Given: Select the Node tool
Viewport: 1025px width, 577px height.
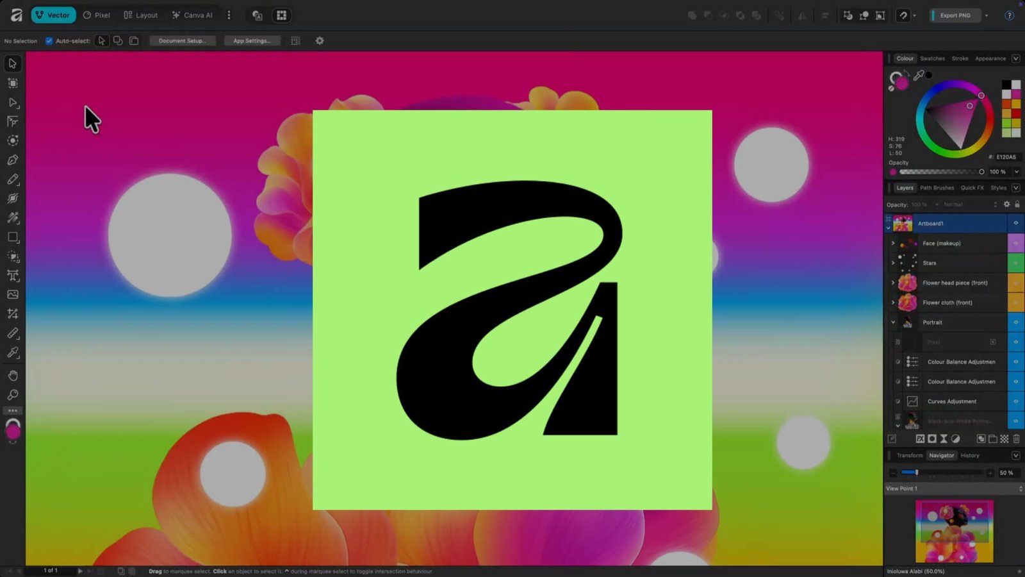Looking at the screenshot, I should point(13,103).
